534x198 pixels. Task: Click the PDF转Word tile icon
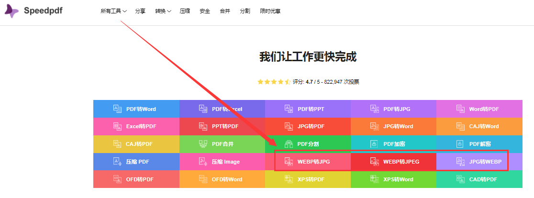pos(118,109)
